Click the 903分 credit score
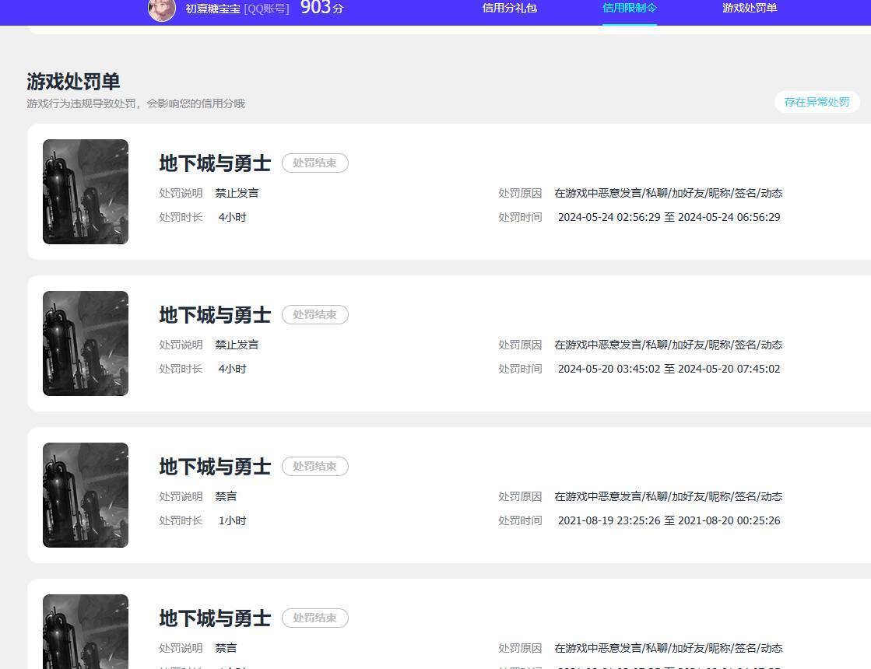 tap(321, 8)
